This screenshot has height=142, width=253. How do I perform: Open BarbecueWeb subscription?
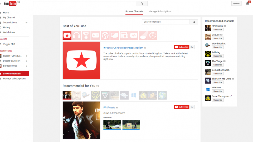pos(10,66)
